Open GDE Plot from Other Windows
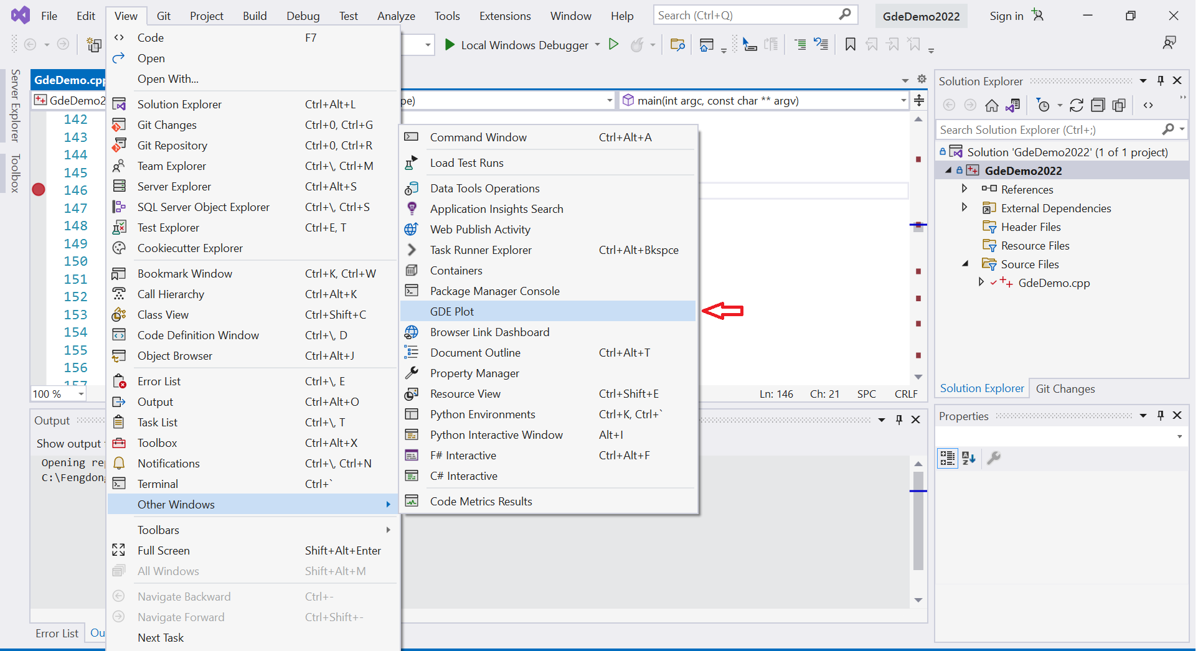Viewport: 1198px width, 651px height. 547,311
